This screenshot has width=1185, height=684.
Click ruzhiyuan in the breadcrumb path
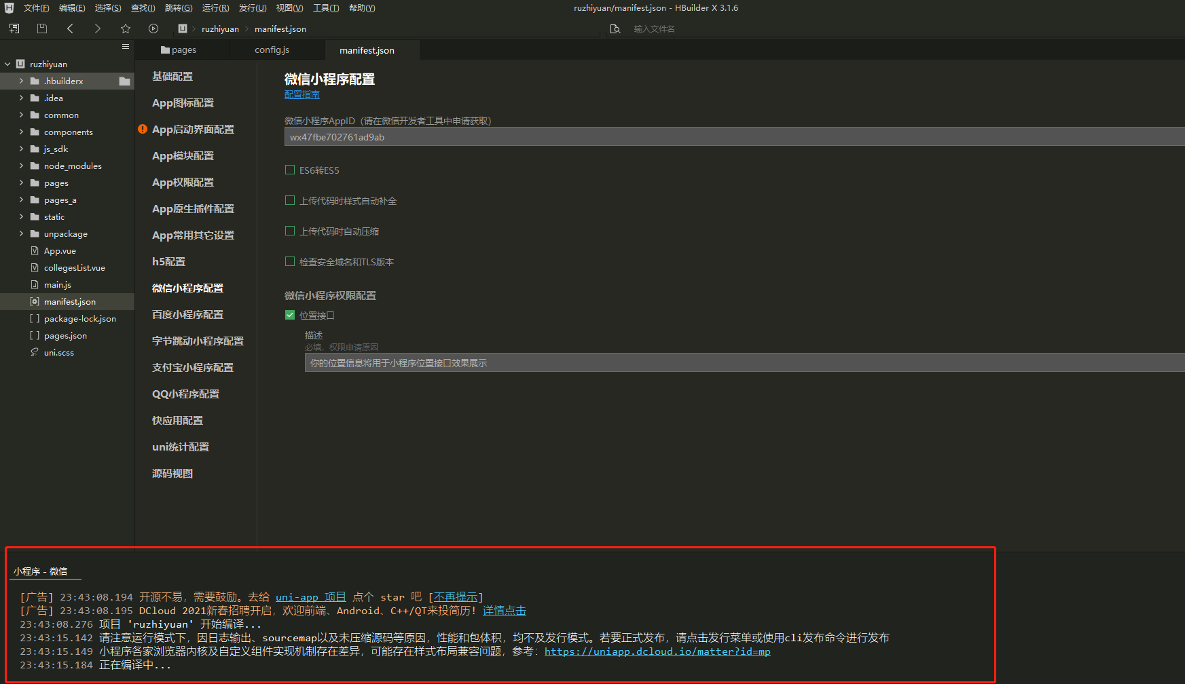tap(220, 29)
